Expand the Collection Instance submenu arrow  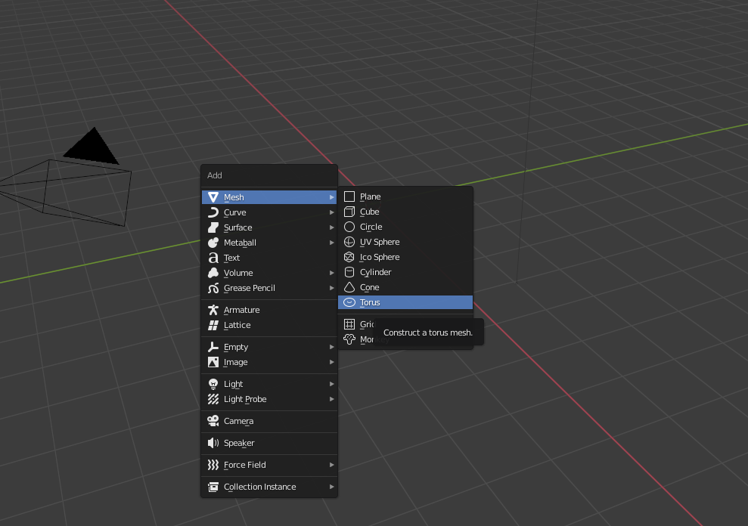coord(331,487)
